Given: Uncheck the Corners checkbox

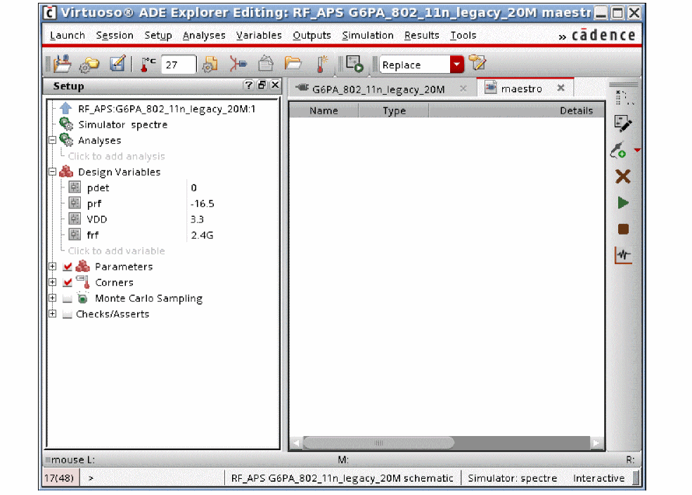Looking at the screenshot, I should pos(68,282).
